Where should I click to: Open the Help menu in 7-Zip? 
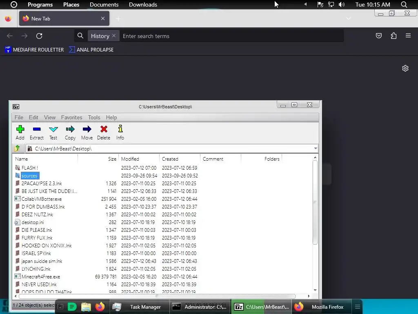111,117
